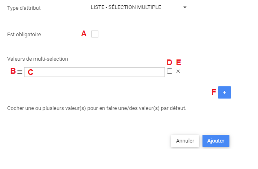258x169 pixels.
Task: Click the red letter B marker
Action: tap(13, 71)
